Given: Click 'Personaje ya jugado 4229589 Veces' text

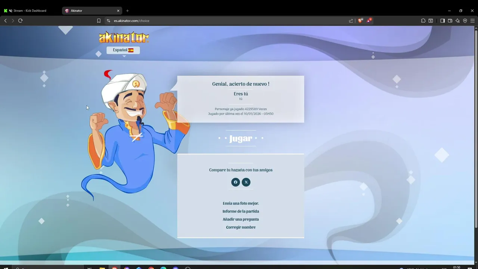Looking at the screenshot, I should click(x=241, y=109).
